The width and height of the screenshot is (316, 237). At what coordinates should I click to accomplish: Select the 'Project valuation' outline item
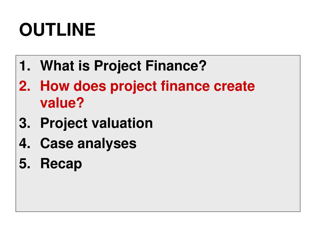click(97, 123)
